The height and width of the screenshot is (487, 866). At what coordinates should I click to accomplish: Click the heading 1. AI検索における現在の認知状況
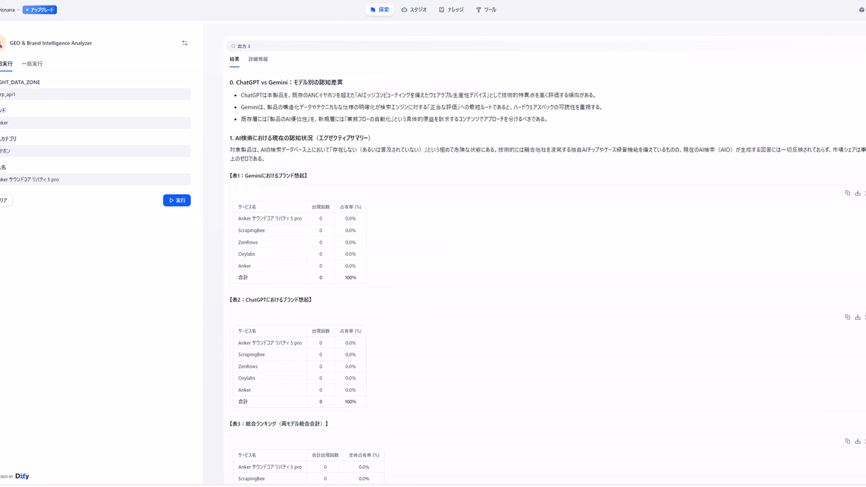tap(300, 138)
